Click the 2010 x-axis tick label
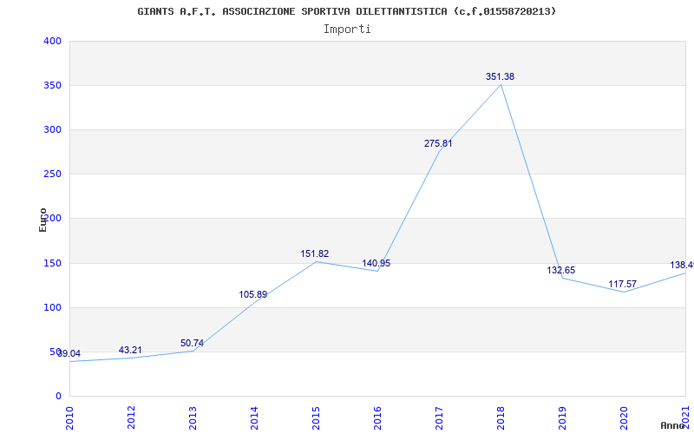 pos(69,417)
